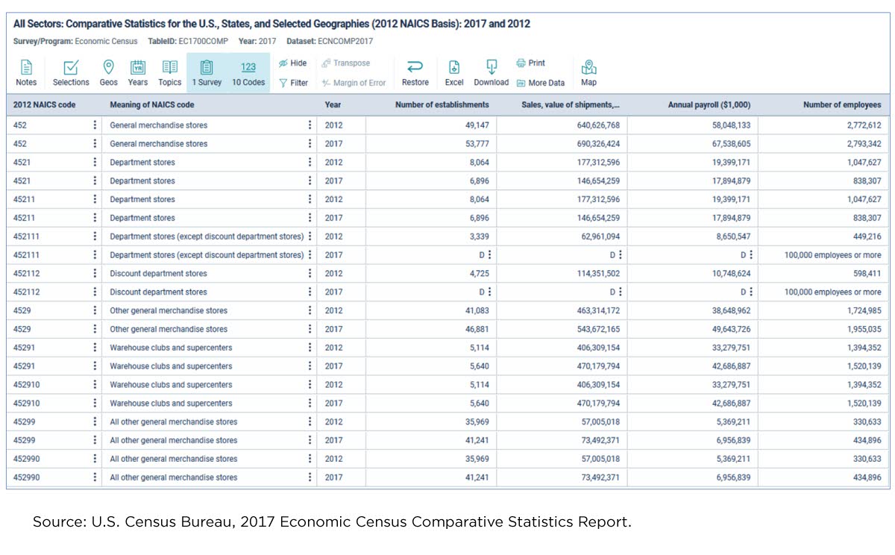Select the 8,650,547 payroll cell

(x=692, y=236)
